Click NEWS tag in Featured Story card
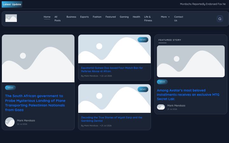229x143 pixels. point(162,82)
